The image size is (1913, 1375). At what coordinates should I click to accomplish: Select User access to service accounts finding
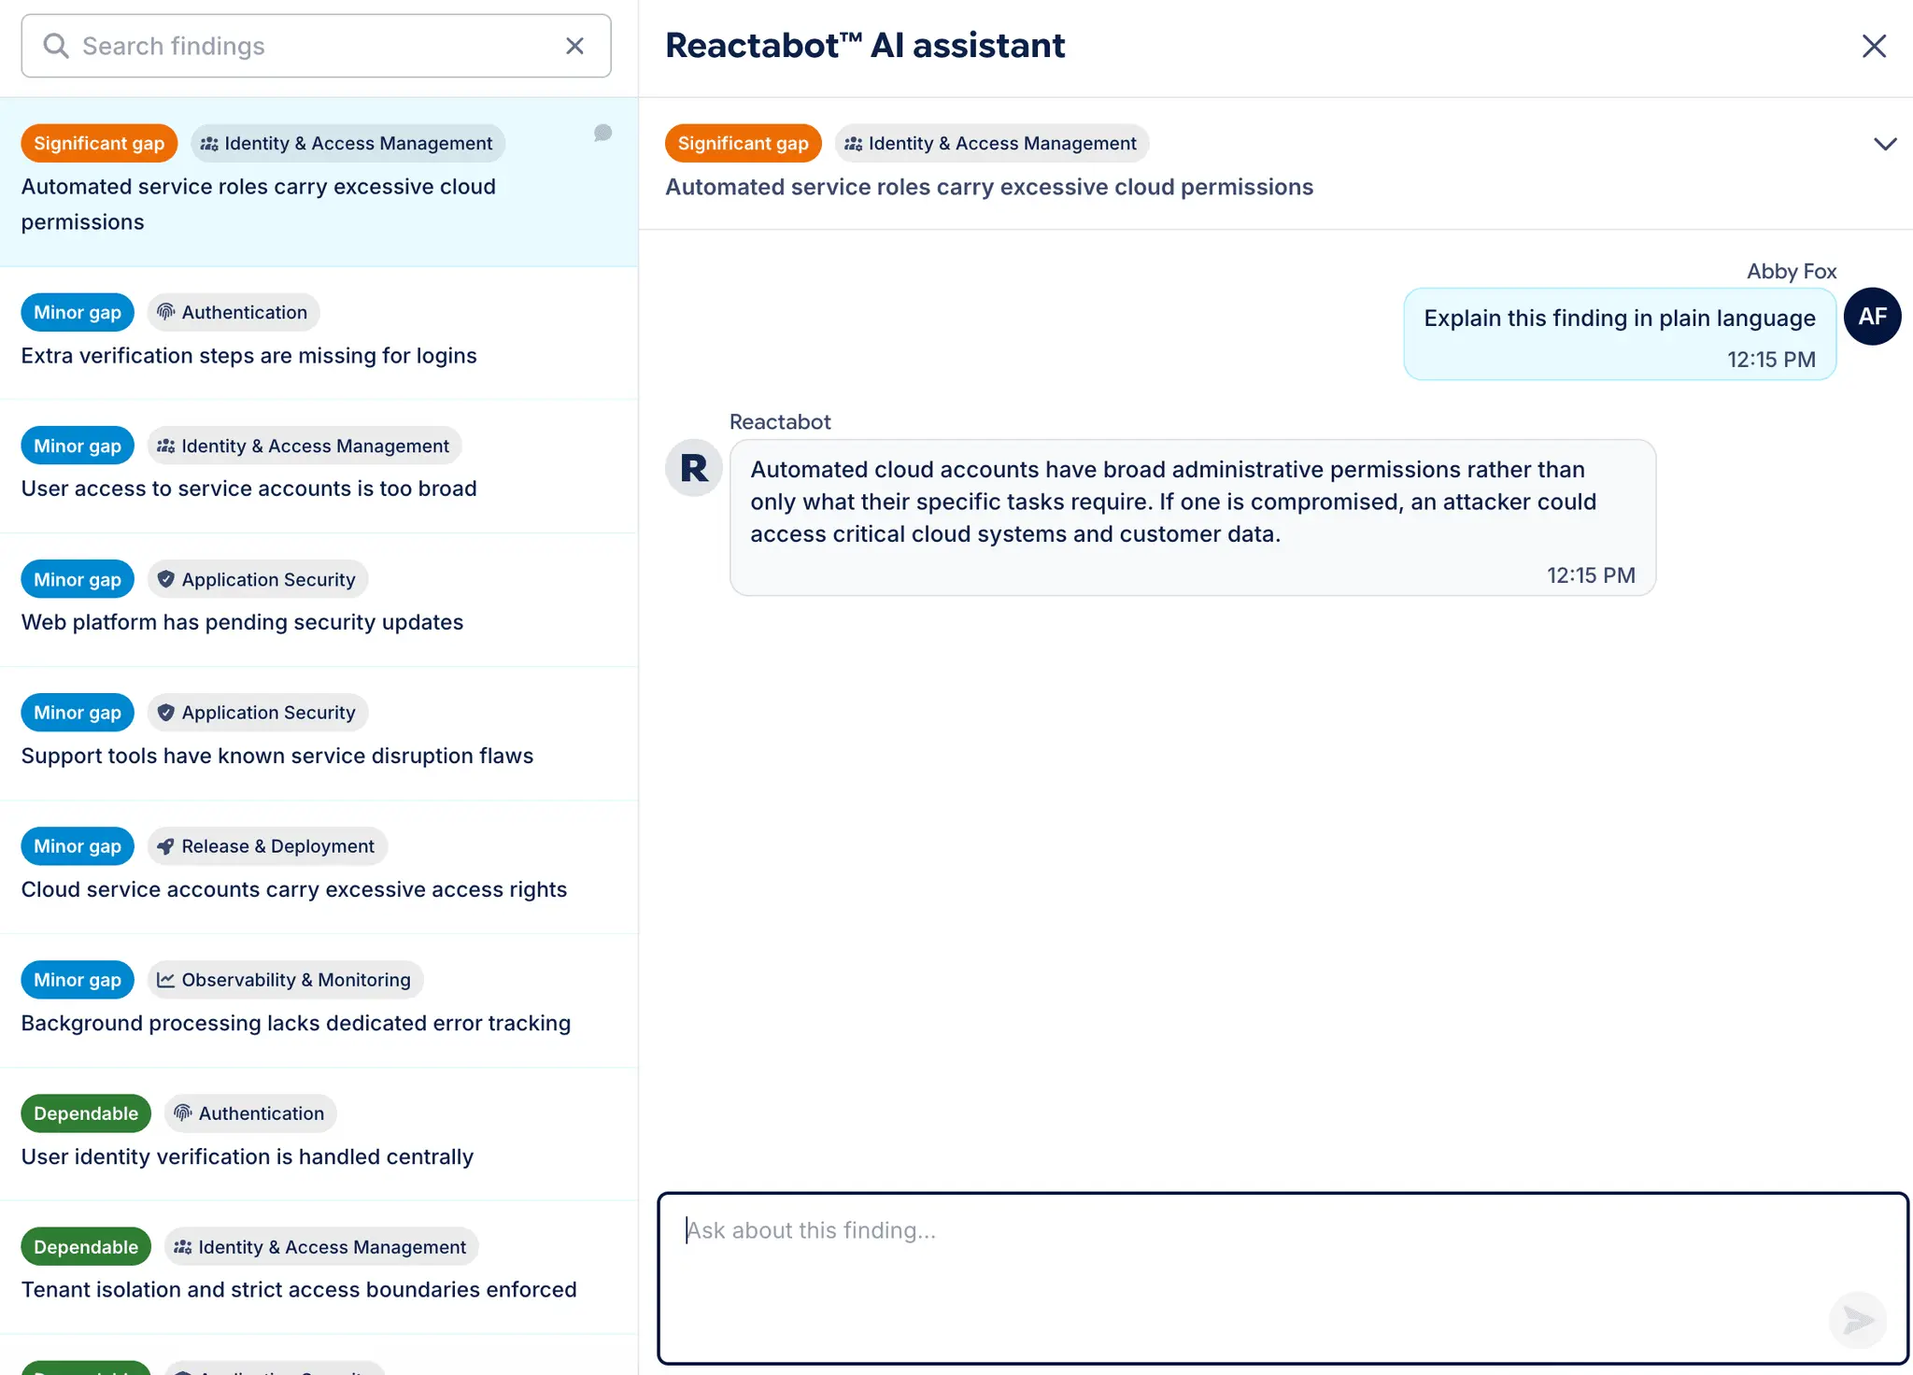[319, 467]
